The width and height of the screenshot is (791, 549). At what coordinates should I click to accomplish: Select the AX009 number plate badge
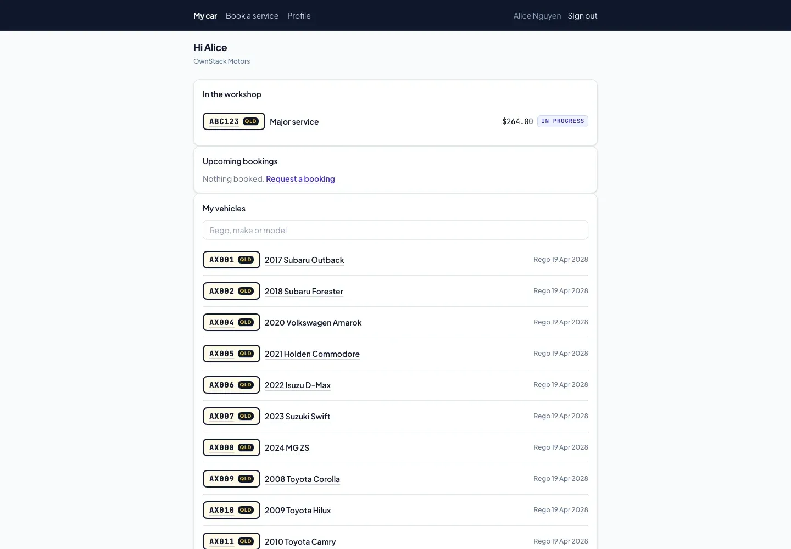point(231,479)
